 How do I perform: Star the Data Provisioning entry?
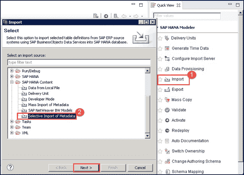pyautogui.click(x=160, y=69)
